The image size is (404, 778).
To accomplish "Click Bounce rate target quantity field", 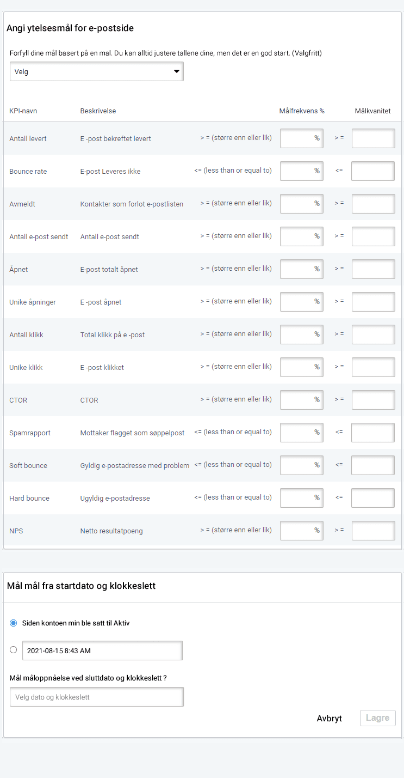I will (x=372, y=171).
